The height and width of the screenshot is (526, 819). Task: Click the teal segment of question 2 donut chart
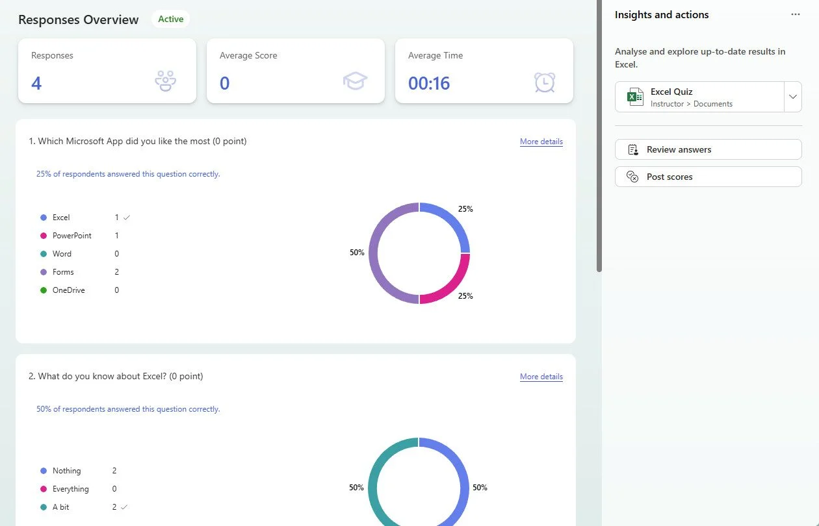(x=374, y=487)
